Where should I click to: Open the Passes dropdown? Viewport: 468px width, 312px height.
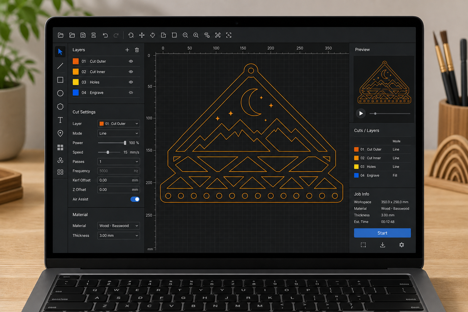pyautogui.click(x=119, y=161)
